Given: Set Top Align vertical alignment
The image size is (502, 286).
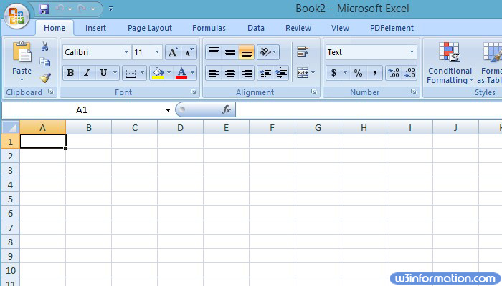Looking at the screenshot, I should [214, 52].
